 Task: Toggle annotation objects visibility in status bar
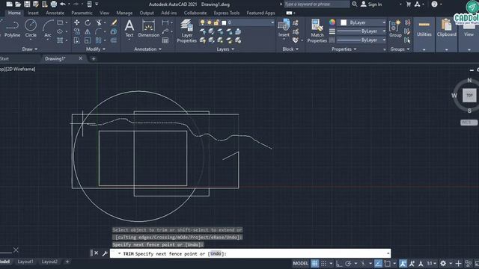click(403, 263)
